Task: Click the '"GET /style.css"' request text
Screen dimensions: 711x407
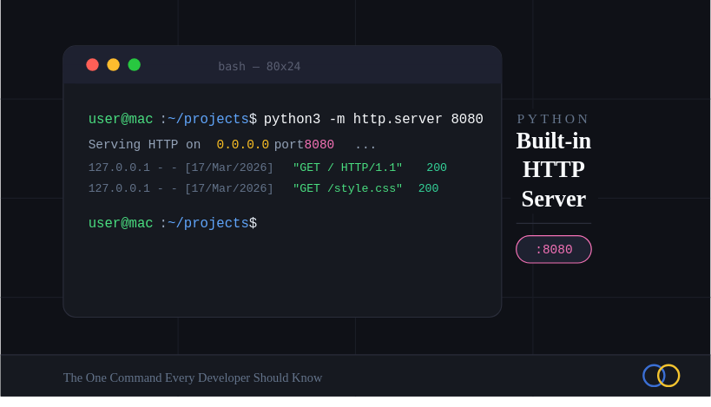Action: pyautogui.click(x=347, y=188)
